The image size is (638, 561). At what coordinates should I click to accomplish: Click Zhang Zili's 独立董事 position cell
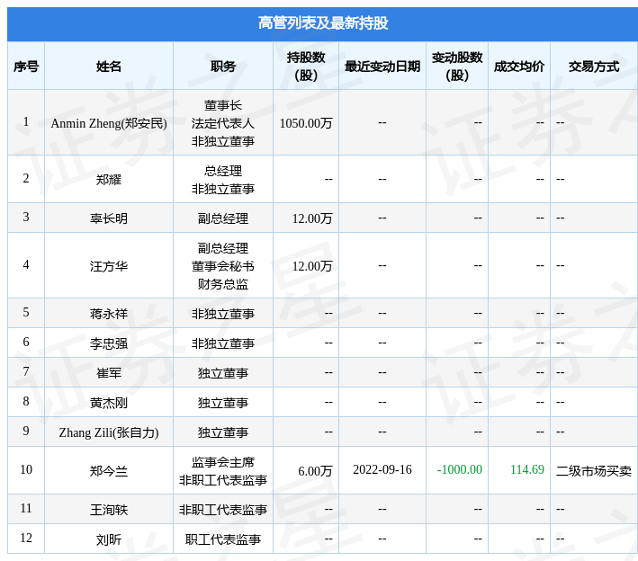[223, 432]
